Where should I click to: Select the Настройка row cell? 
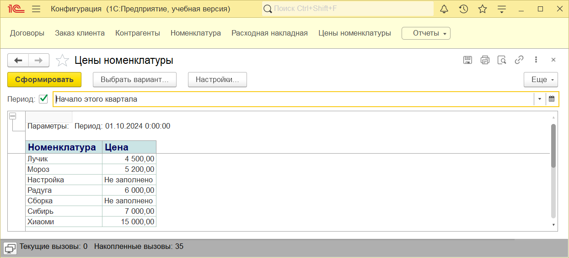64,180
